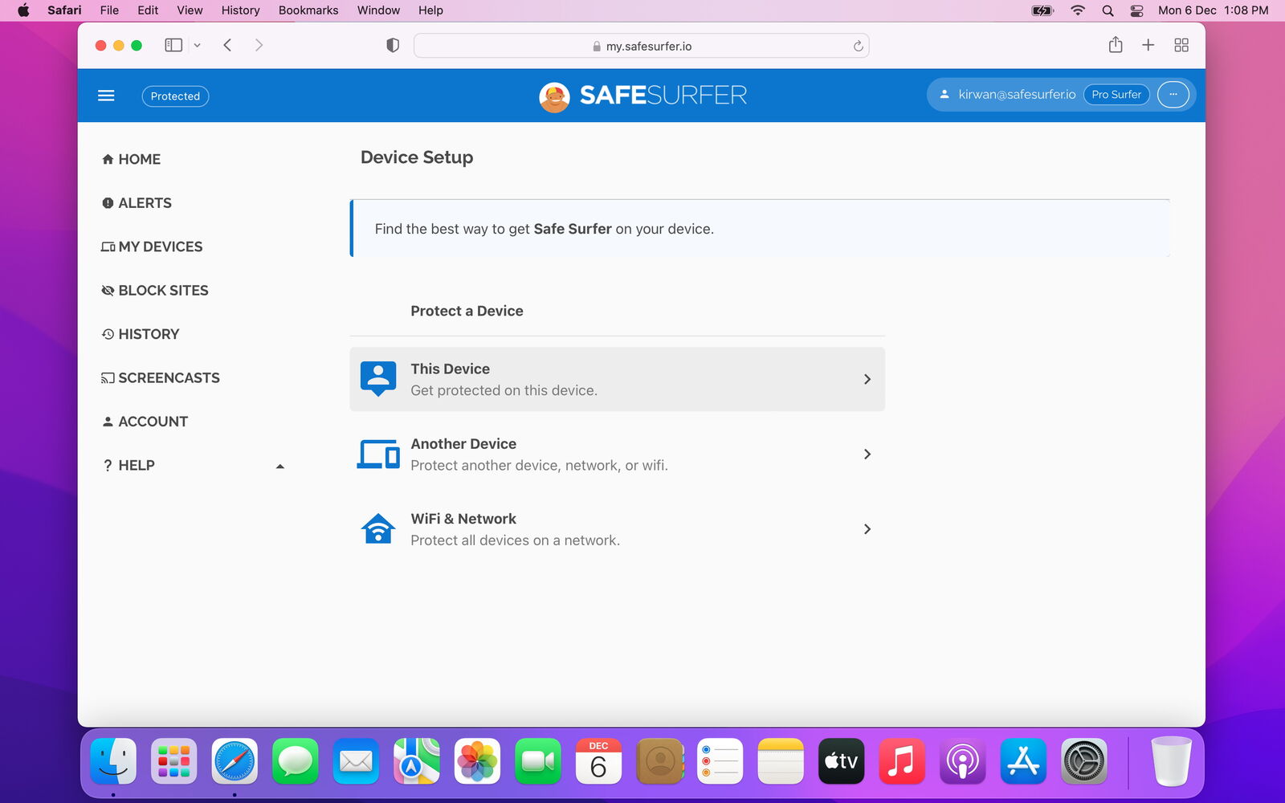This screenshot has width=1285, height=803.
Task: Open the Help menu in menu bar
Action: pyautogui.click(x=430, y=10)
